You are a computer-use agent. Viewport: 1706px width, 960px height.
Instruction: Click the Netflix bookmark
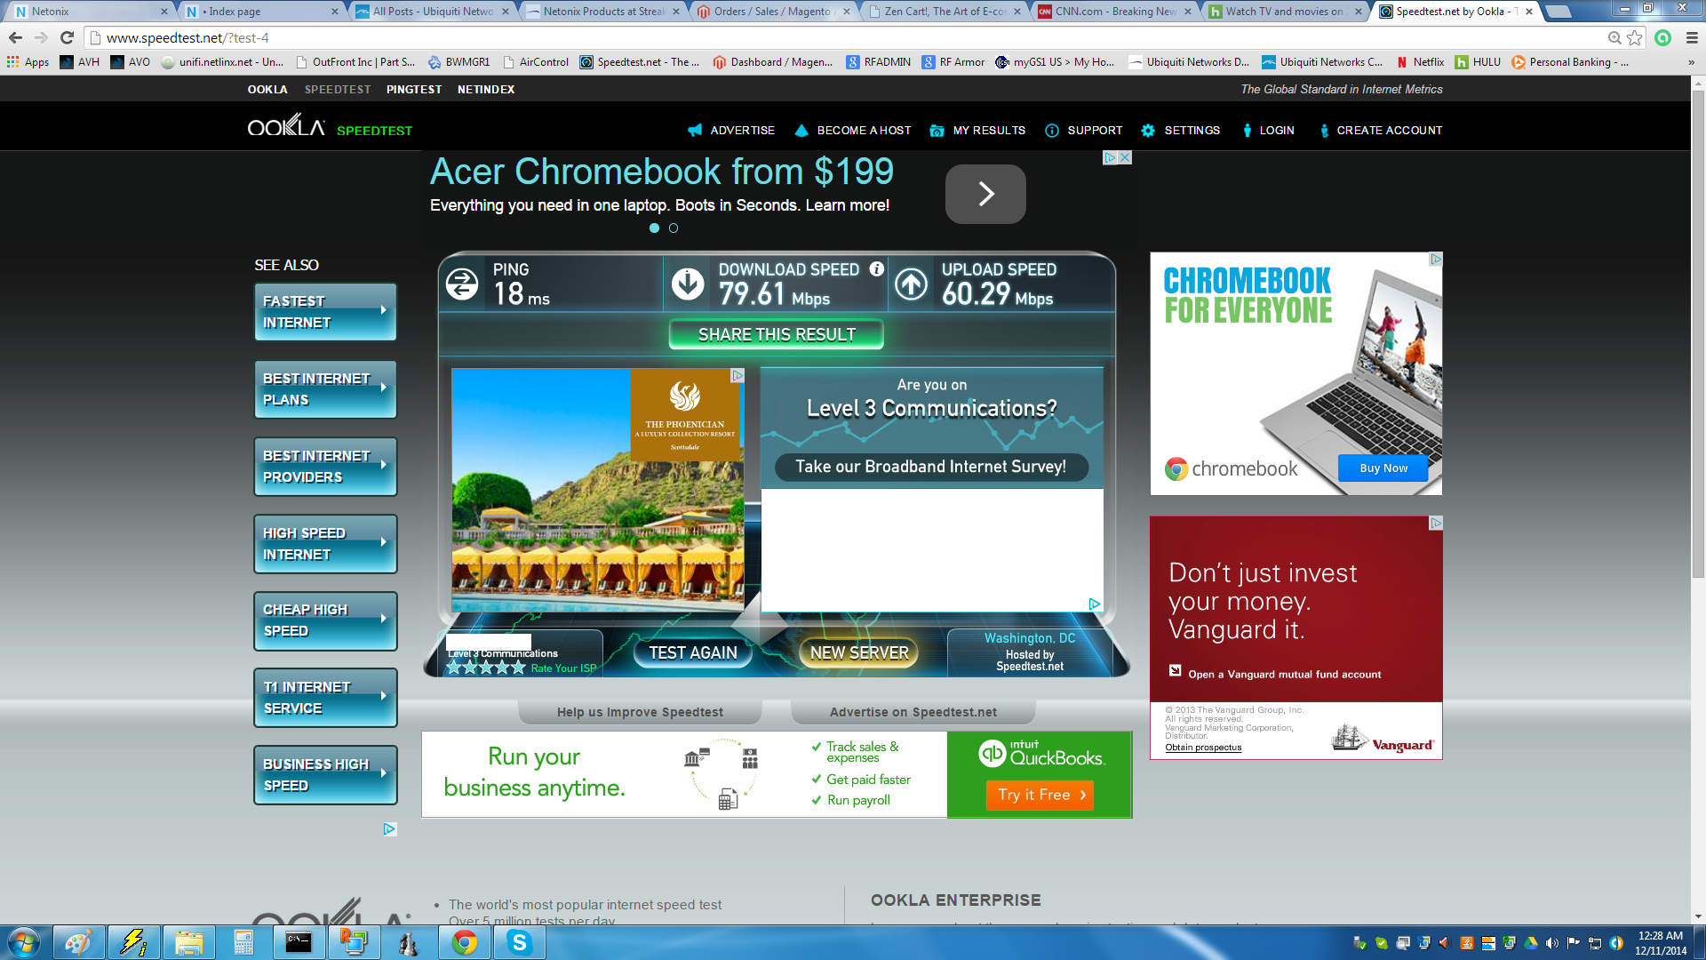1420,62
